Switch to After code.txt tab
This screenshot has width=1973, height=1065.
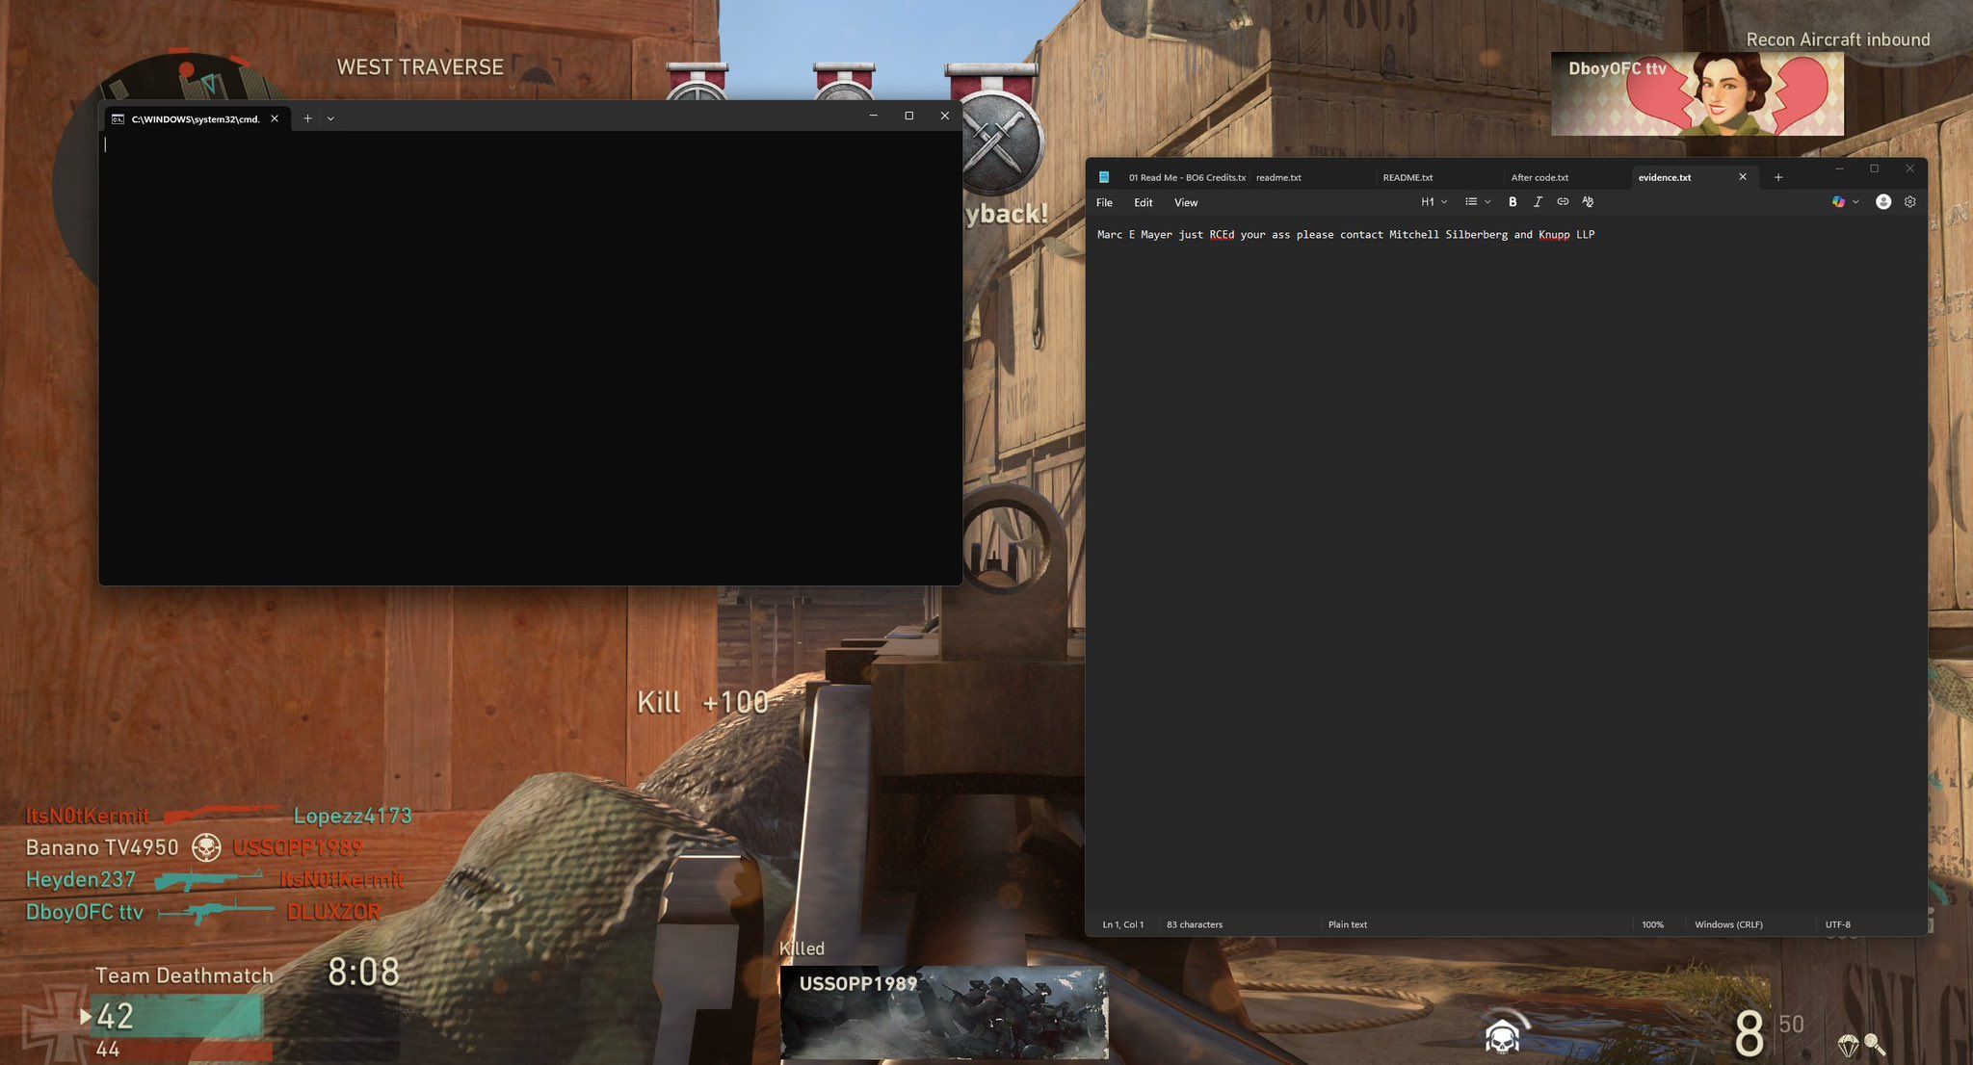(1539, 177)
